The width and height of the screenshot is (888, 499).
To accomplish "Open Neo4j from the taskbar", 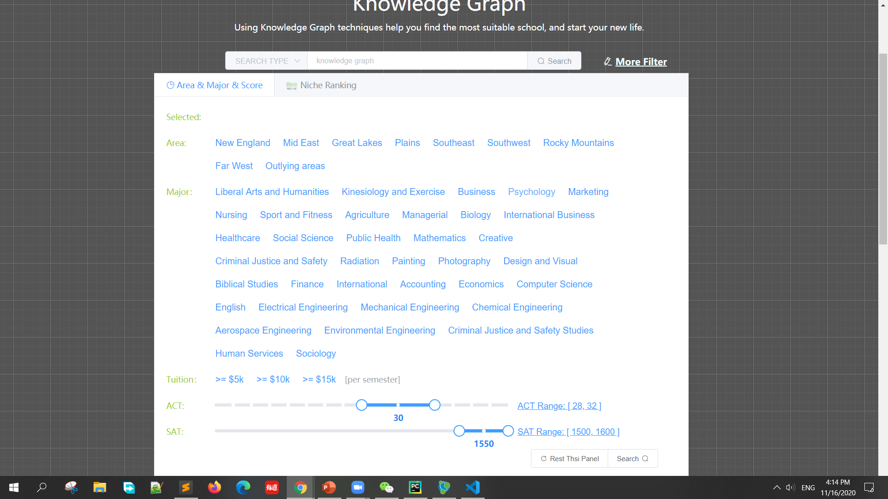I will (x=444, y=487).
